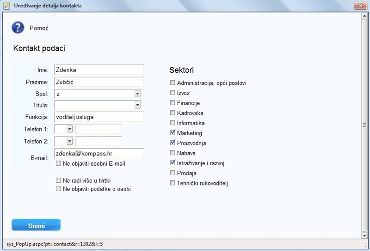Click the window title notepad icon
Screen dimensions: 370x251
(x=7, y=6)
